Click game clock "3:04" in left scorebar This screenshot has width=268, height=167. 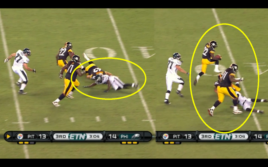click(94, 137)
